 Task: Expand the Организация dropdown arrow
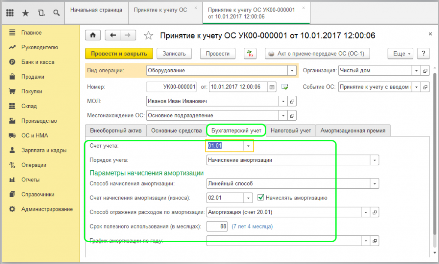416,71
